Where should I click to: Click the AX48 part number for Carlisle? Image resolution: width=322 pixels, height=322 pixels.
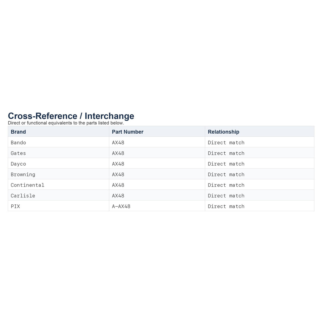[118, 196]
